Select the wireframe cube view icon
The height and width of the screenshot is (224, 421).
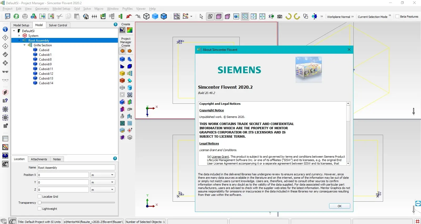(x=146, y=16)
